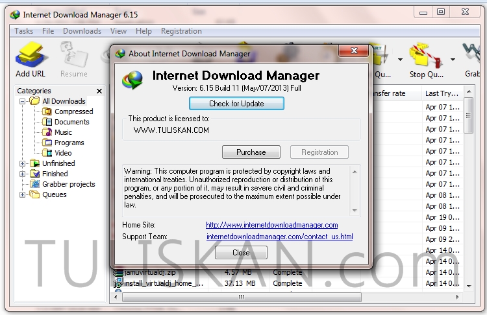Click the About dialog title bar icon
Viewport: 487px width, 315px height.
pos(120,54)
